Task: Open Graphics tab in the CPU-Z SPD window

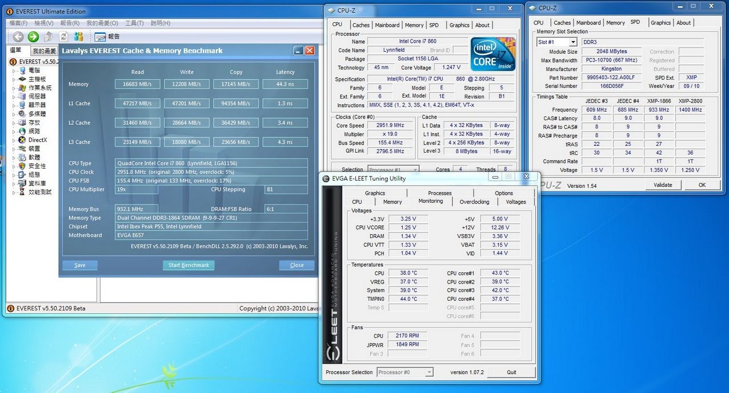Action: 661,23
